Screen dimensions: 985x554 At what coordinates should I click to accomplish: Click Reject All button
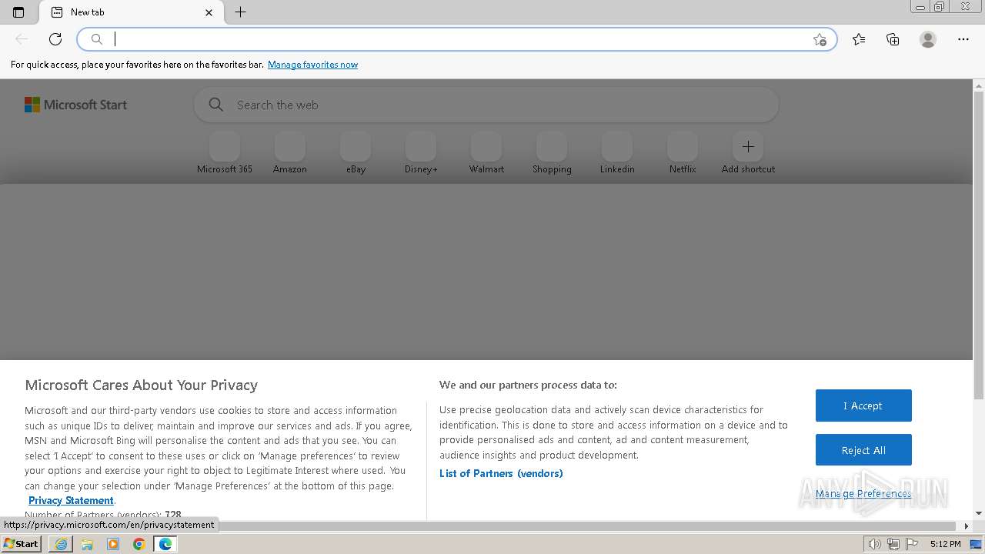863,450
